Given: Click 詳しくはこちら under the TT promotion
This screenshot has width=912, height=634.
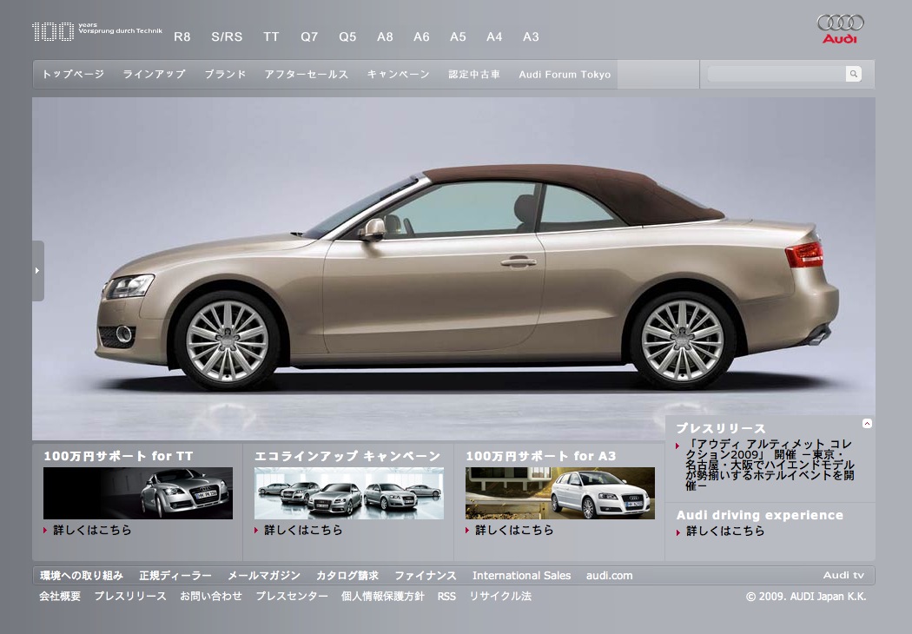Looking at the screenshot, I should (92, 530).
